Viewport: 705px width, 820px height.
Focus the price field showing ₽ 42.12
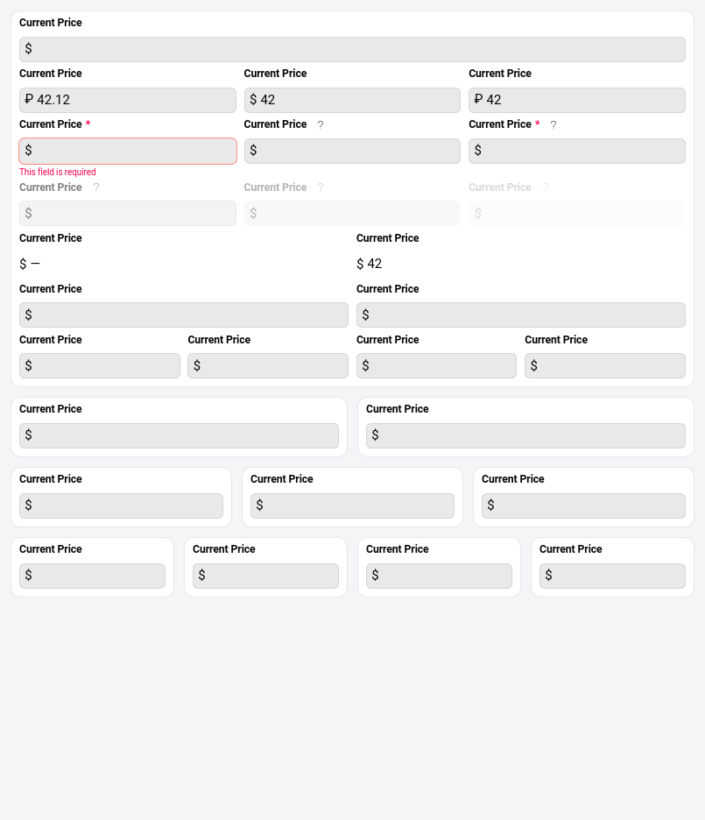[128, 100]
